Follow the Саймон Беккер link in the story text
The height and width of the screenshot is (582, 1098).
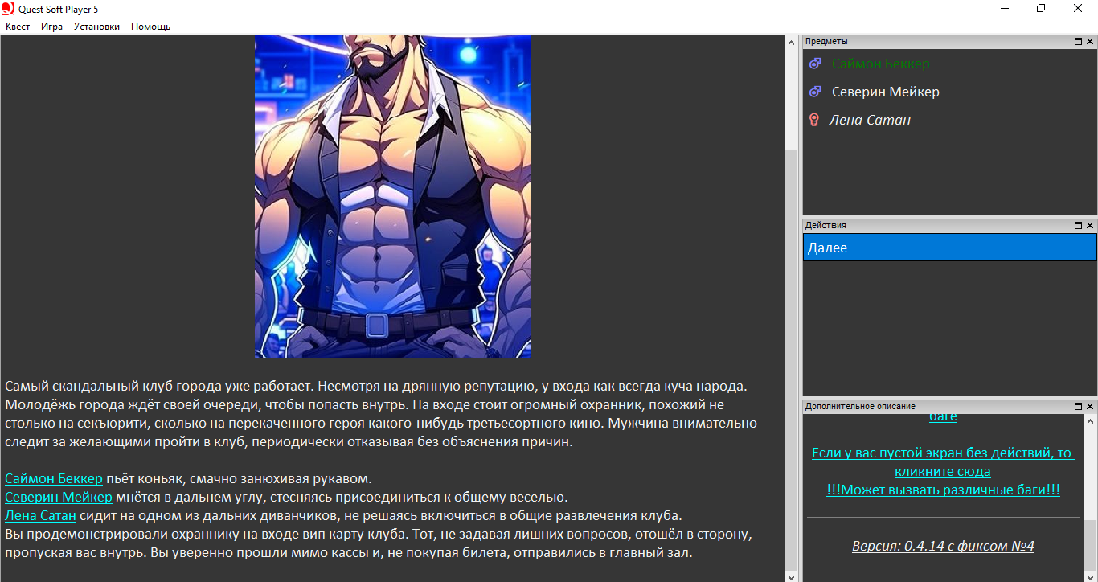(x=54, y=478)
